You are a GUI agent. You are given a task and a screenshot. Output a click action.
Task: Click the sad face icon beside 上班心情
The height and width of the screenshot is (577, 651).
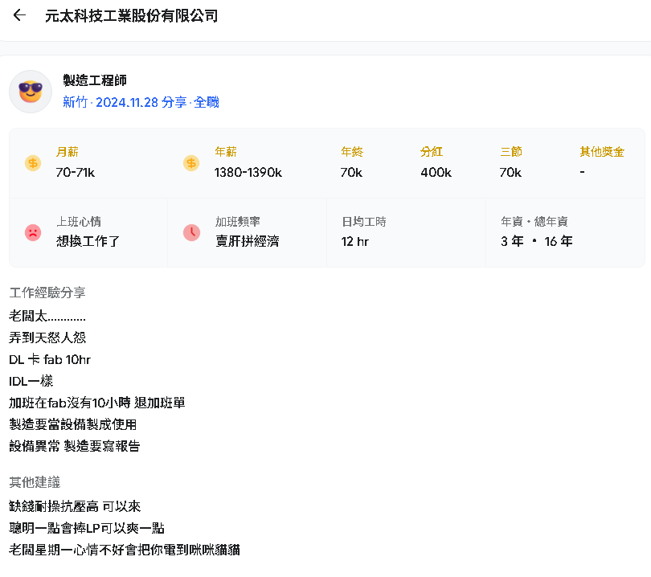pyautogui.click(x=33, y=232)
